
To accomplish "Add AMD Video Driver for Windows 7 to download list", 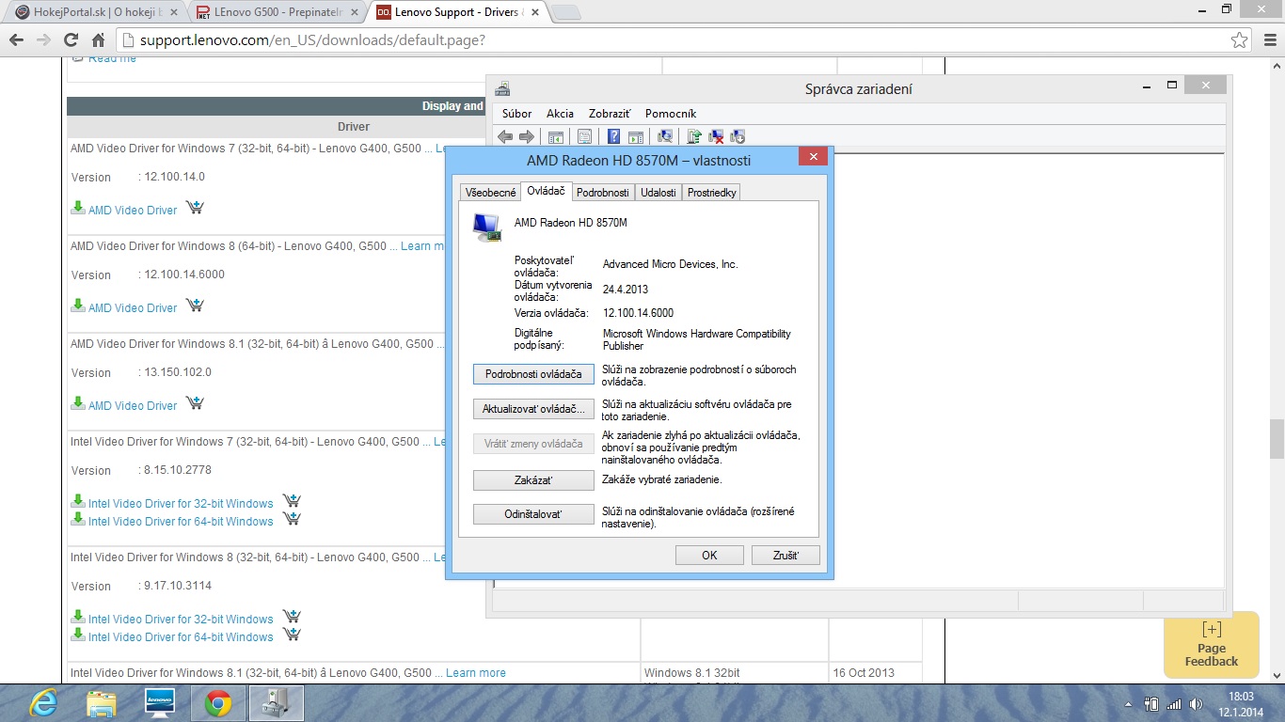I will 195,208.
